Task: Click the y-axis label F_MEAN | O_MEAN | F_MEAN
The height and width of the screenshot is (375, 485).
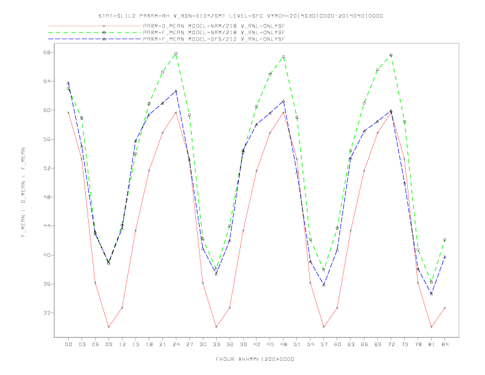Action: [23, 192]
